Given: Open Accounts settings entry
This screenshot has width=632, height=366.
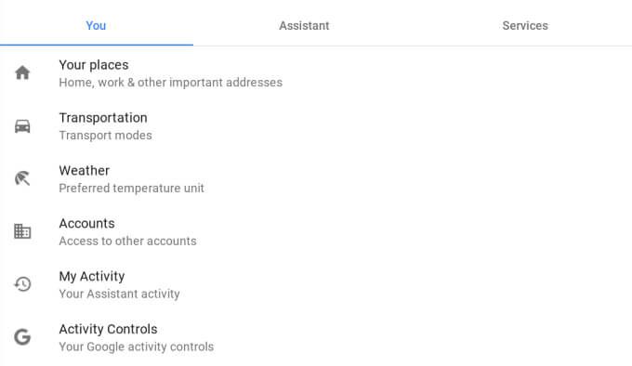Looking at the screenshot, I should (316, 231).
